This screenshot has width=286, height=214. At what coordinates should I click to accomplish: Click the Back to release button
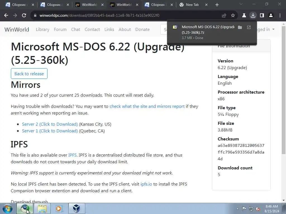(x=29, y=74)
